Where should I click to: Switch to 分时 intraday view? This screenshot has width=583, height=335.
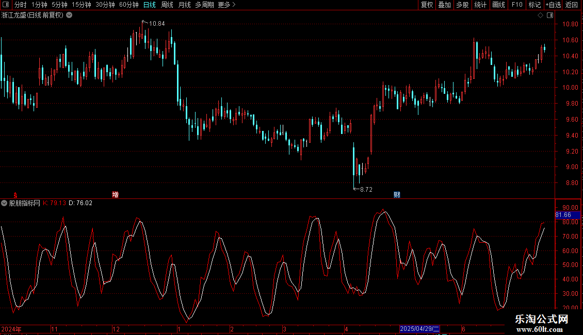click(20, 5)
